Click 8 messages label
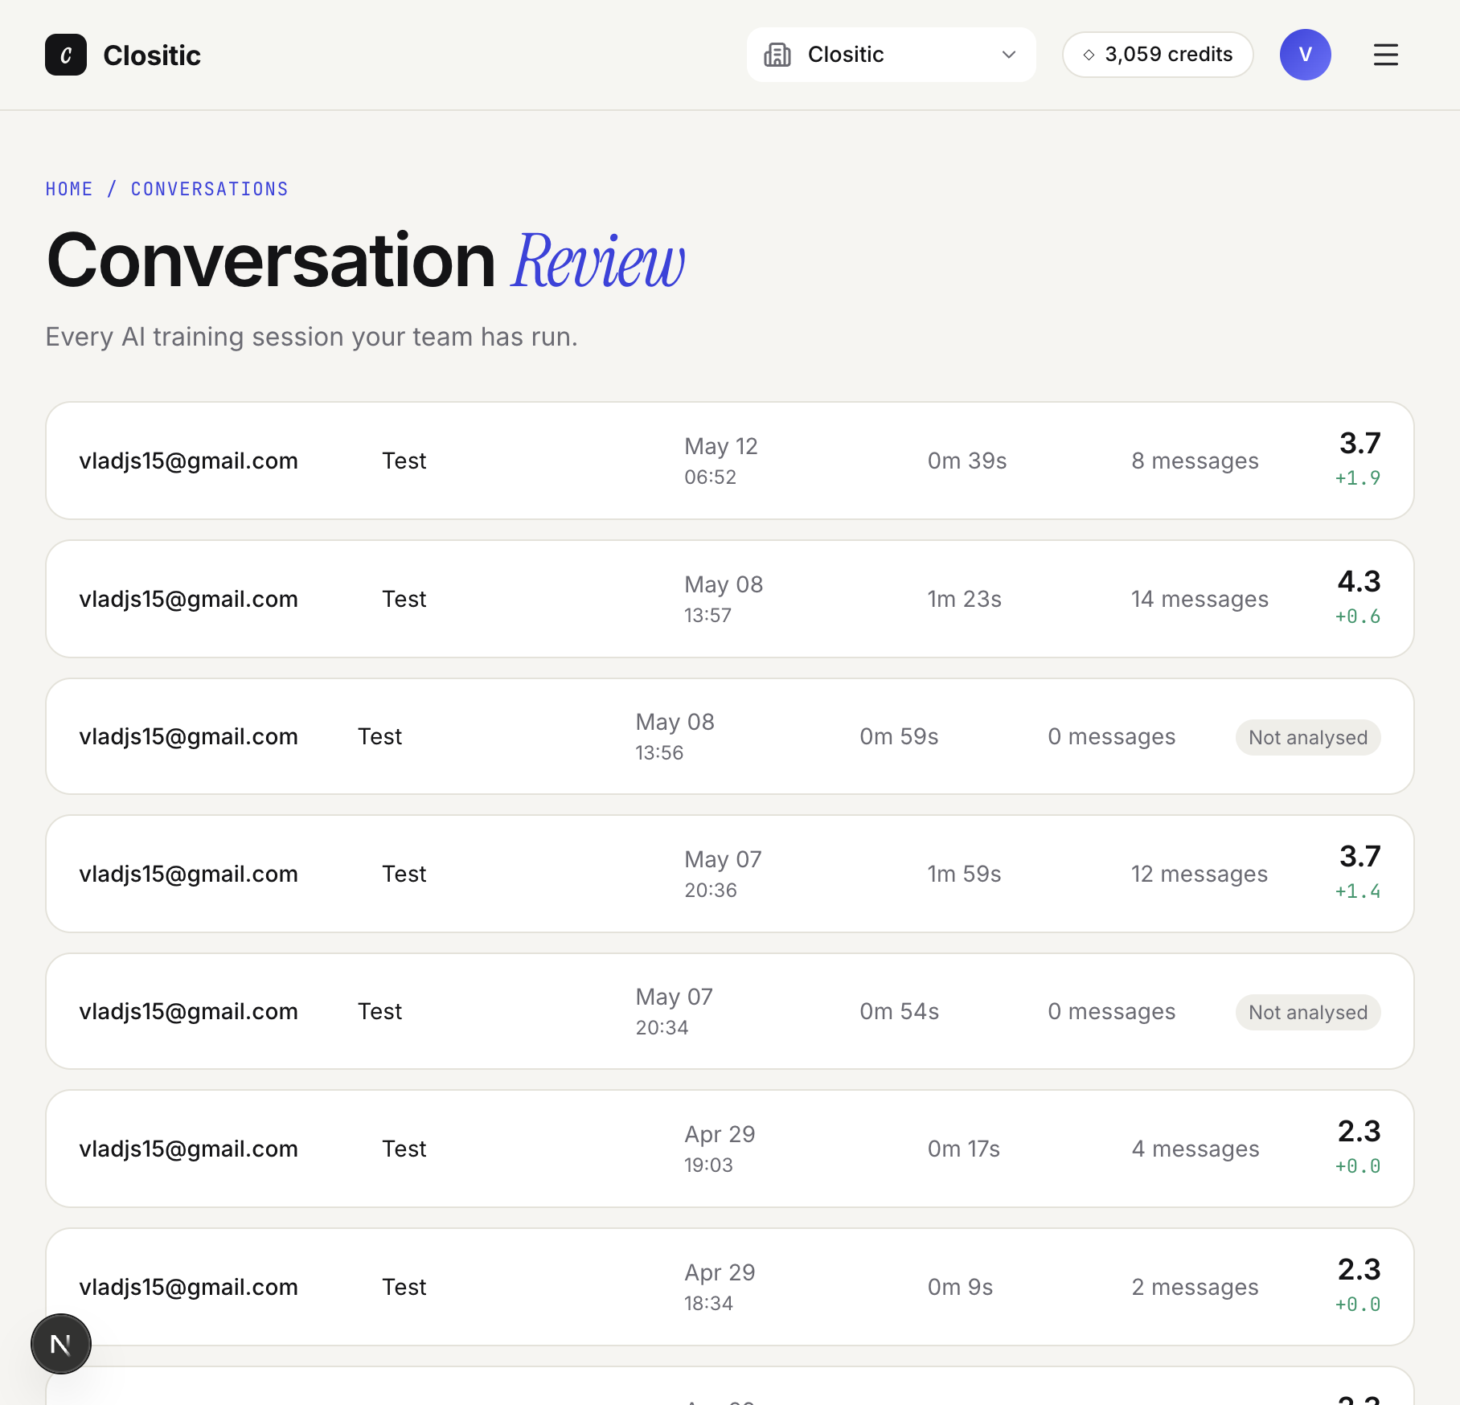1460x1405 pixels. click(1195, 461)
